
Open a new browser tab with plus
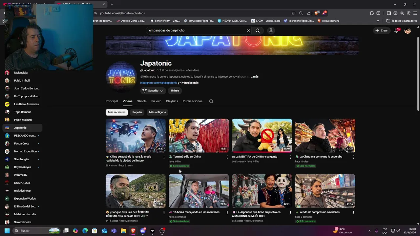112,4
